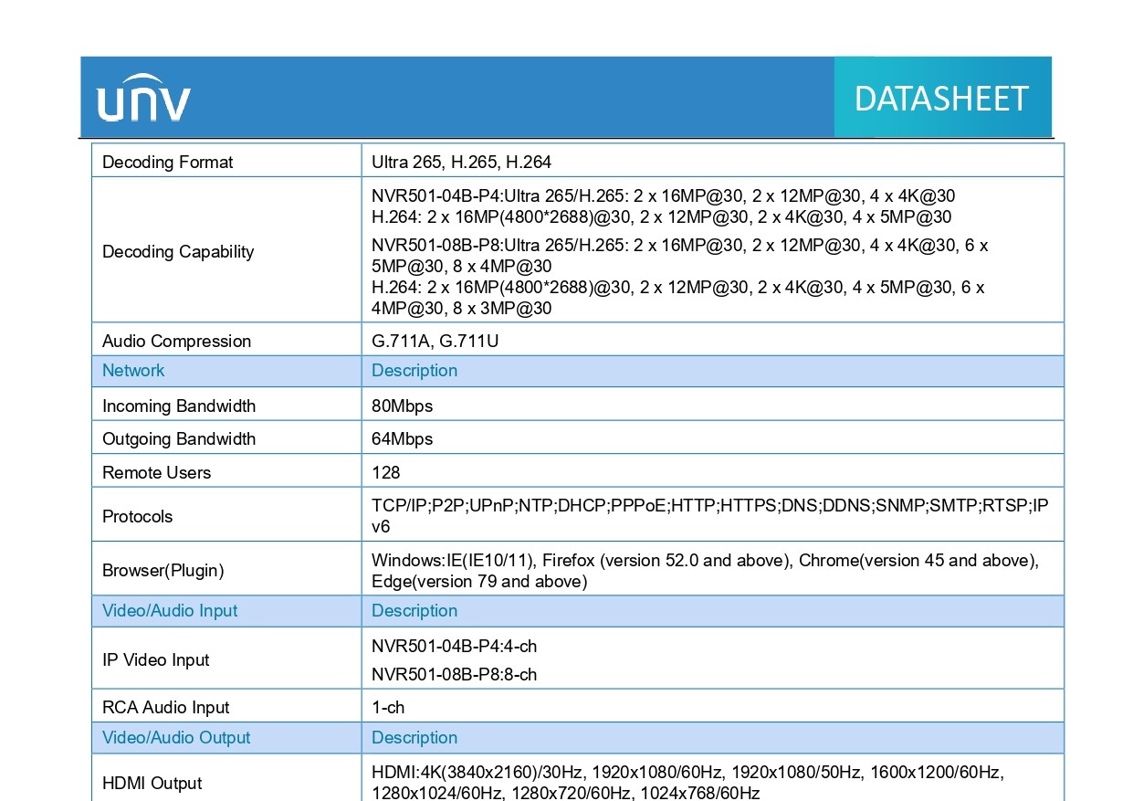Click the "Video/Audio Input" section heading

[170, 611]
